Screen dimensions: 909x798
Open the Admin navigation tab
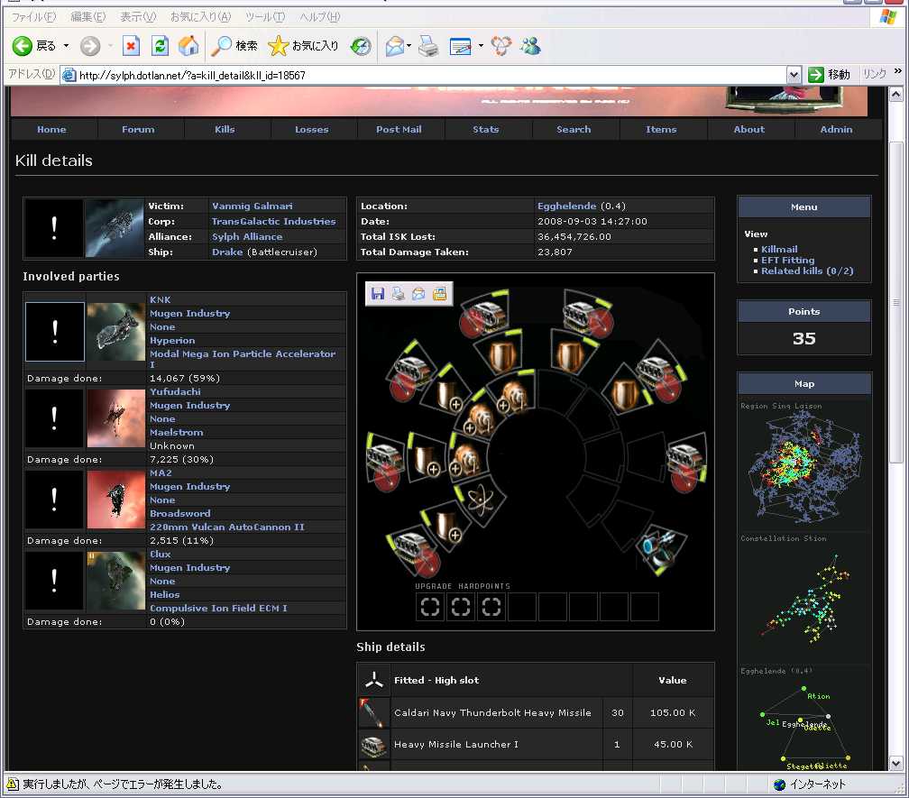click(837, 129)
